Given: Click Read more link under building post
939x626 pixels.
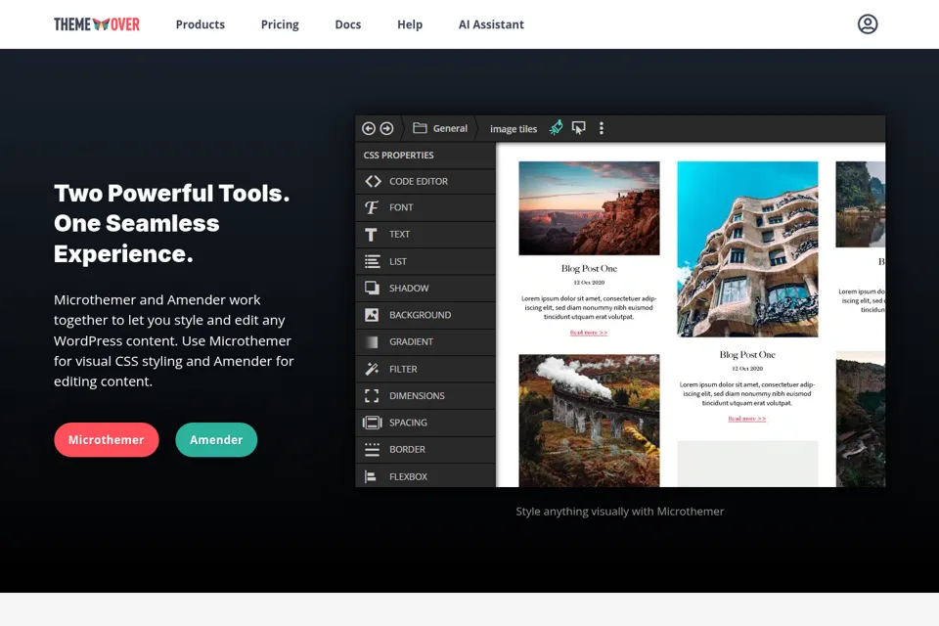Looking at the screenshot, I should coord(746,419).
